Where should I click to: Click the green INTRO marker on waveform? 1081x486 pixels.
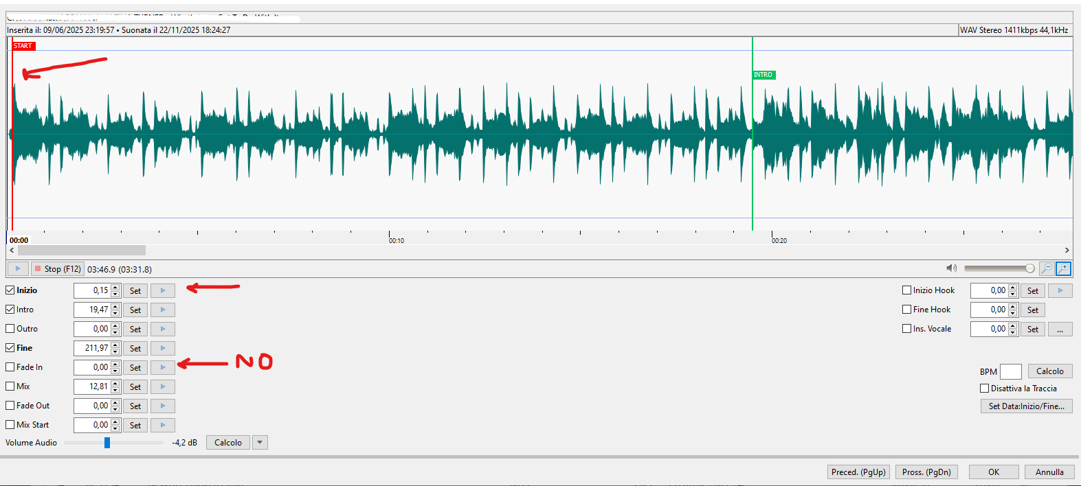click(763, 75)
